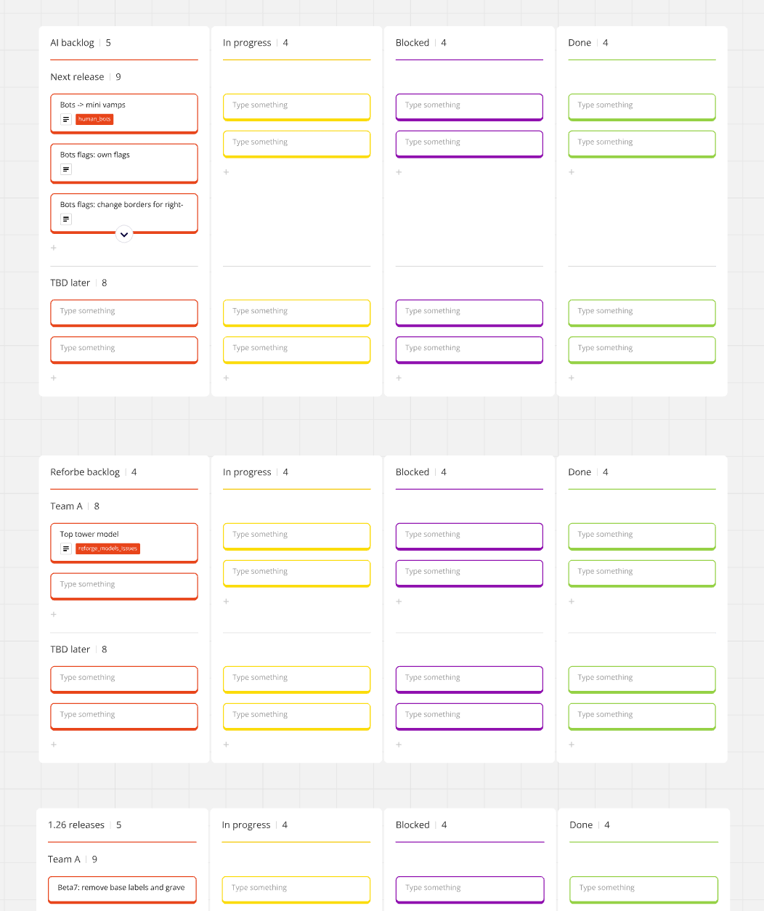Image resolution: width=764 pixels, height=911 pixels.
Task: Select the 'human_bots' tag
Action: (x=94, y=119)
